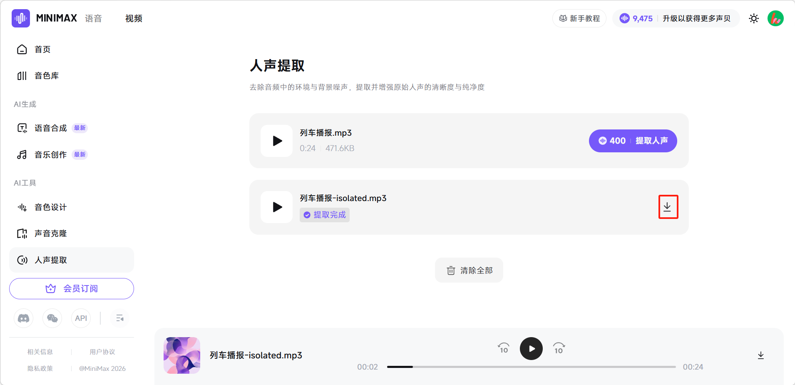Open the Discord community icon
Screen dimensions: 795x385
24,318
